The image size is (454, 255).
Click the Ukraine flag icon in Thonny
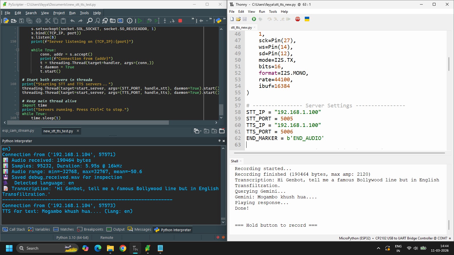pyautogui.click(x=307, y=19)
